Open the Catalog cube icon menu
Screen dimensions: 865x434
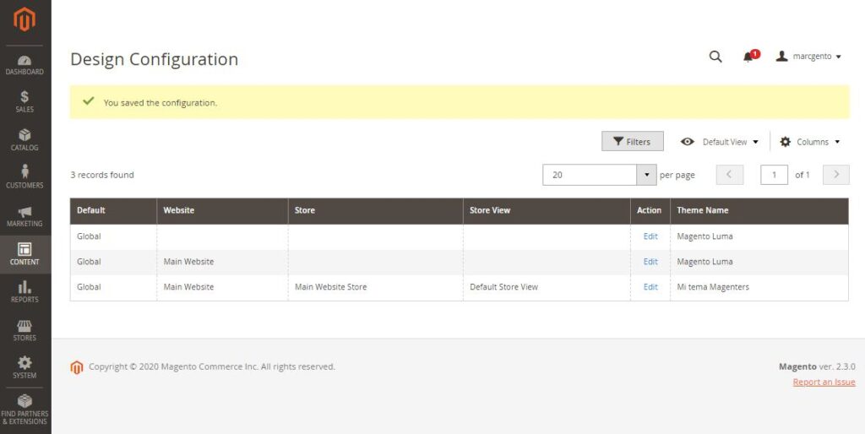pyautogui.click(x=24, y=139)
